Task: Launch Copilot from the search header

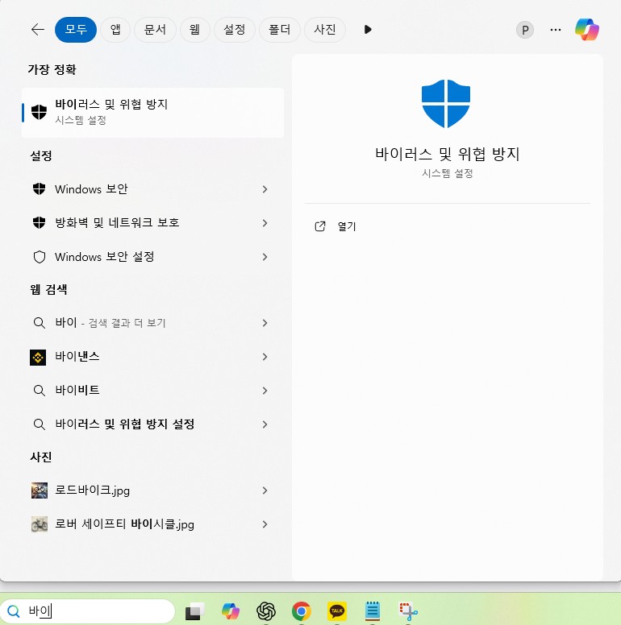Action: pyautogui.click(x=586, y=30)
